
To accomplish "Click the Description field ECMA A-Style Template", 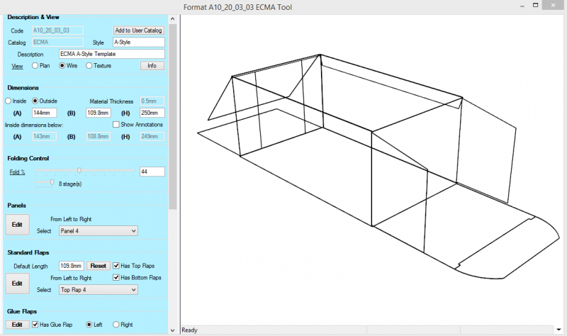I will click(112, 54).
